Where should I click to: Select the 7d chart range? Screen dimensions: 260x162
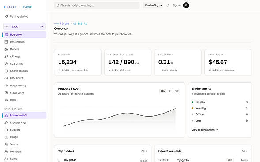click(170, 91)
